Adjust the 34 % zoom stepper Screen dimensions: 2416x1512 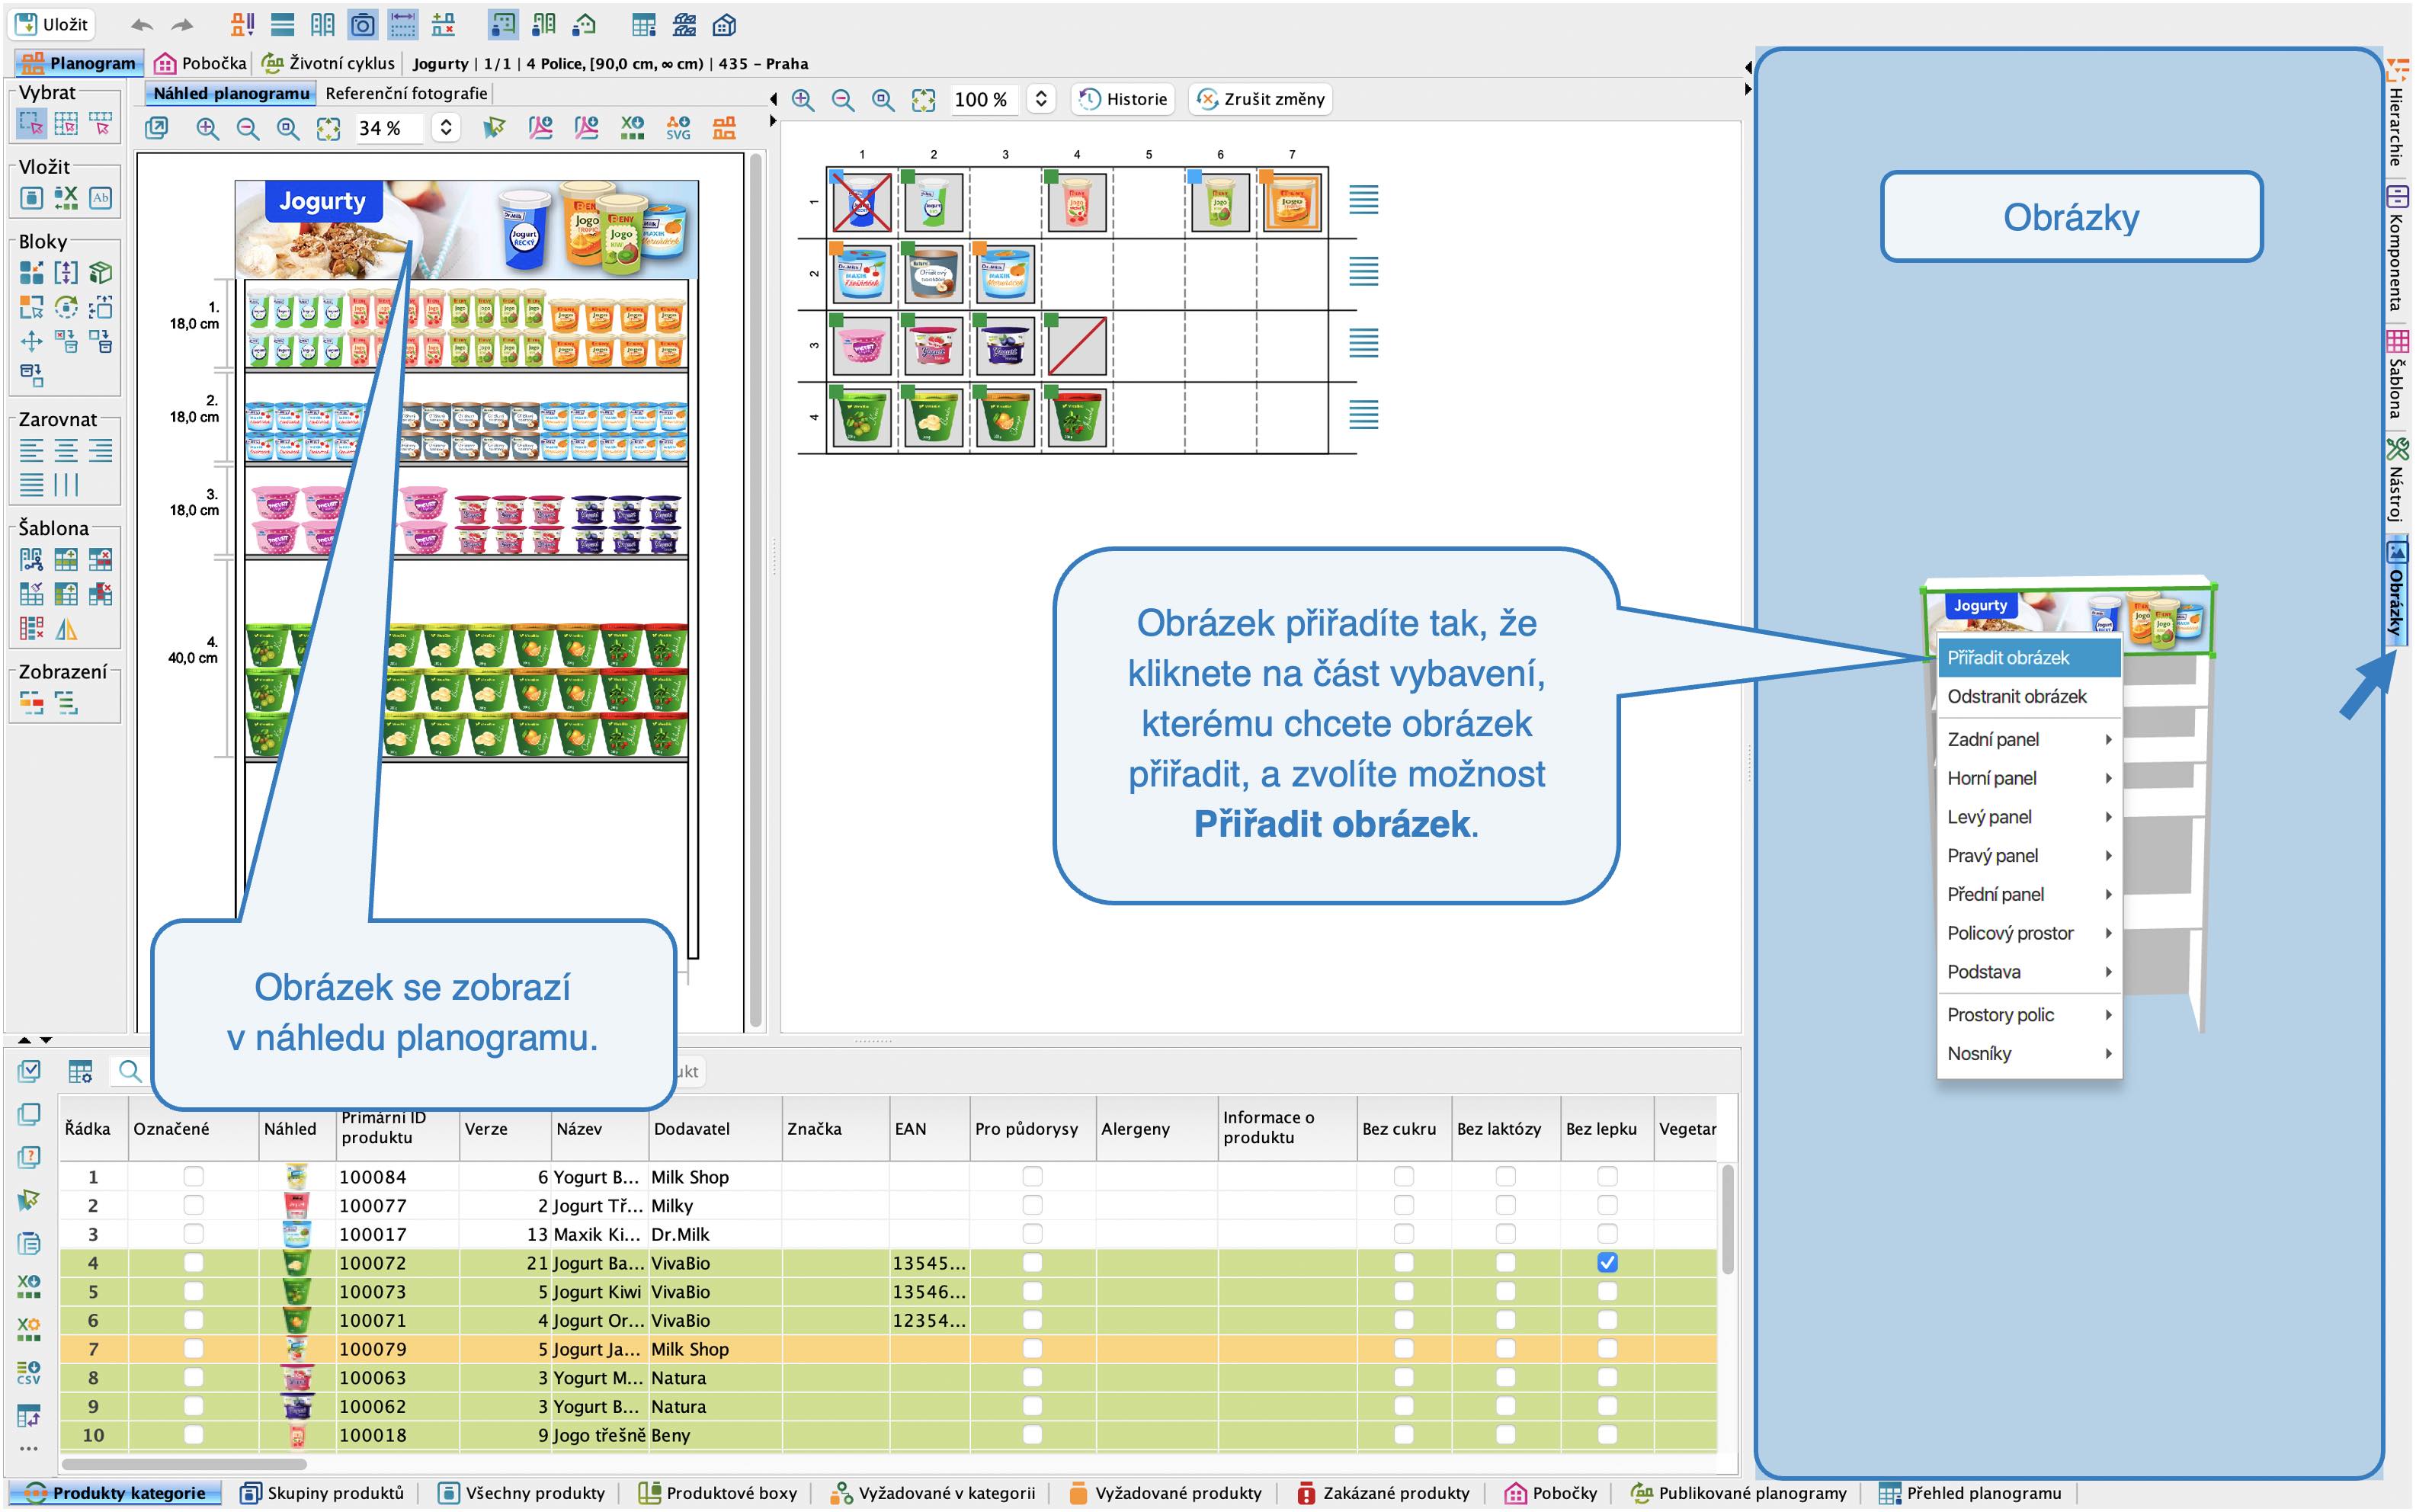coord(446,127)
